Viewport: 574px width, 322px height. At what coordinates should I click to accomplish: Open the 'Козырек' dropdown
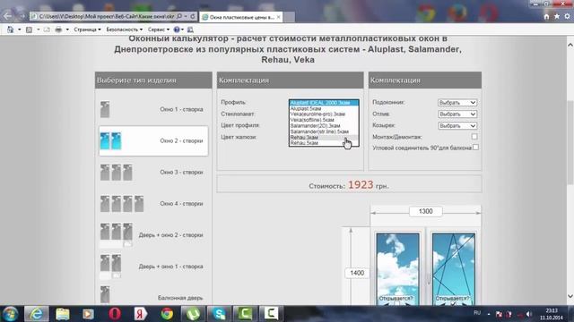click(457, 125)
